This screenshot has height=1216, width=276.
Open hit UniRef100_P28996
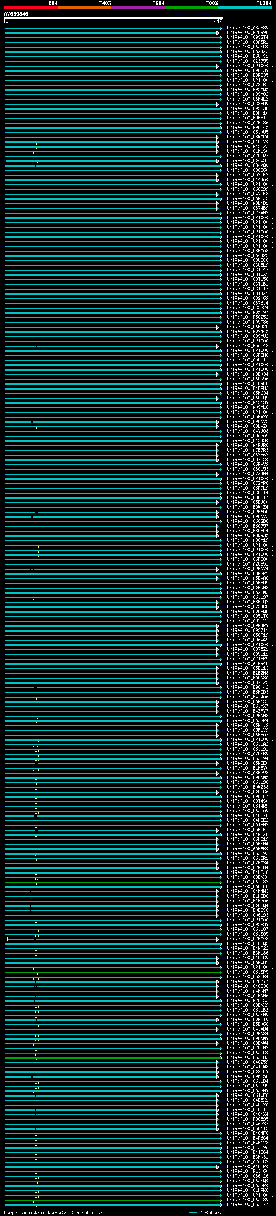(x=248, y=33)
